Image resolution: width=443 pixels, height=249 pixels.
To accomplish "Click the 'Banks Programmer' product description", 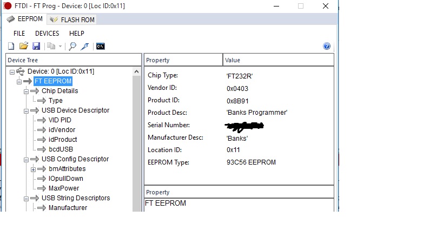I will coord(257,113).
